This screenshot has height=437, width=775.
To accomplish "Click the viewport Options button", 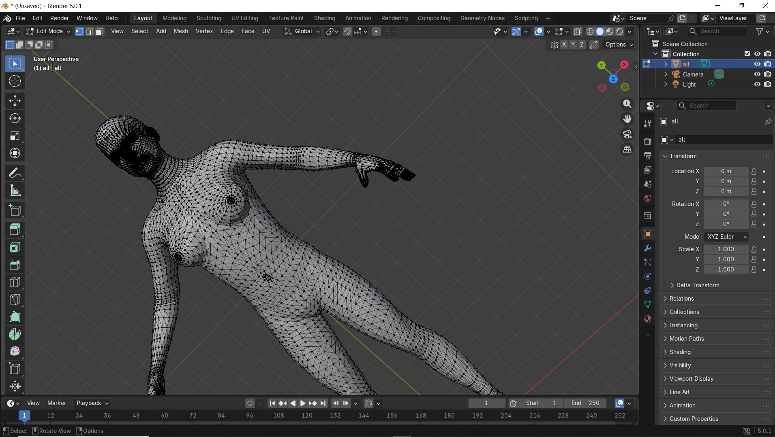I will pyautogui.click(x=619, y=45).
